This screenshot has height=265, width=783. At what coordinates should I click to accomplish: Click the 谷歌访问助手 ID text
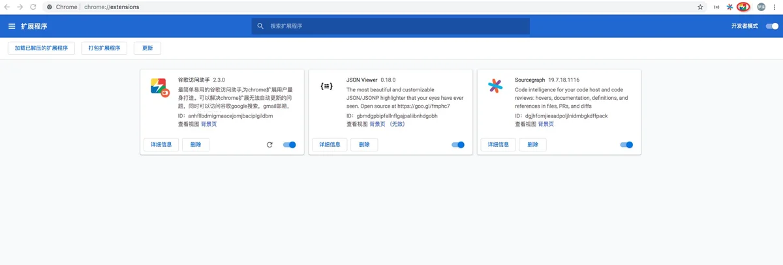tap(225, 116)
